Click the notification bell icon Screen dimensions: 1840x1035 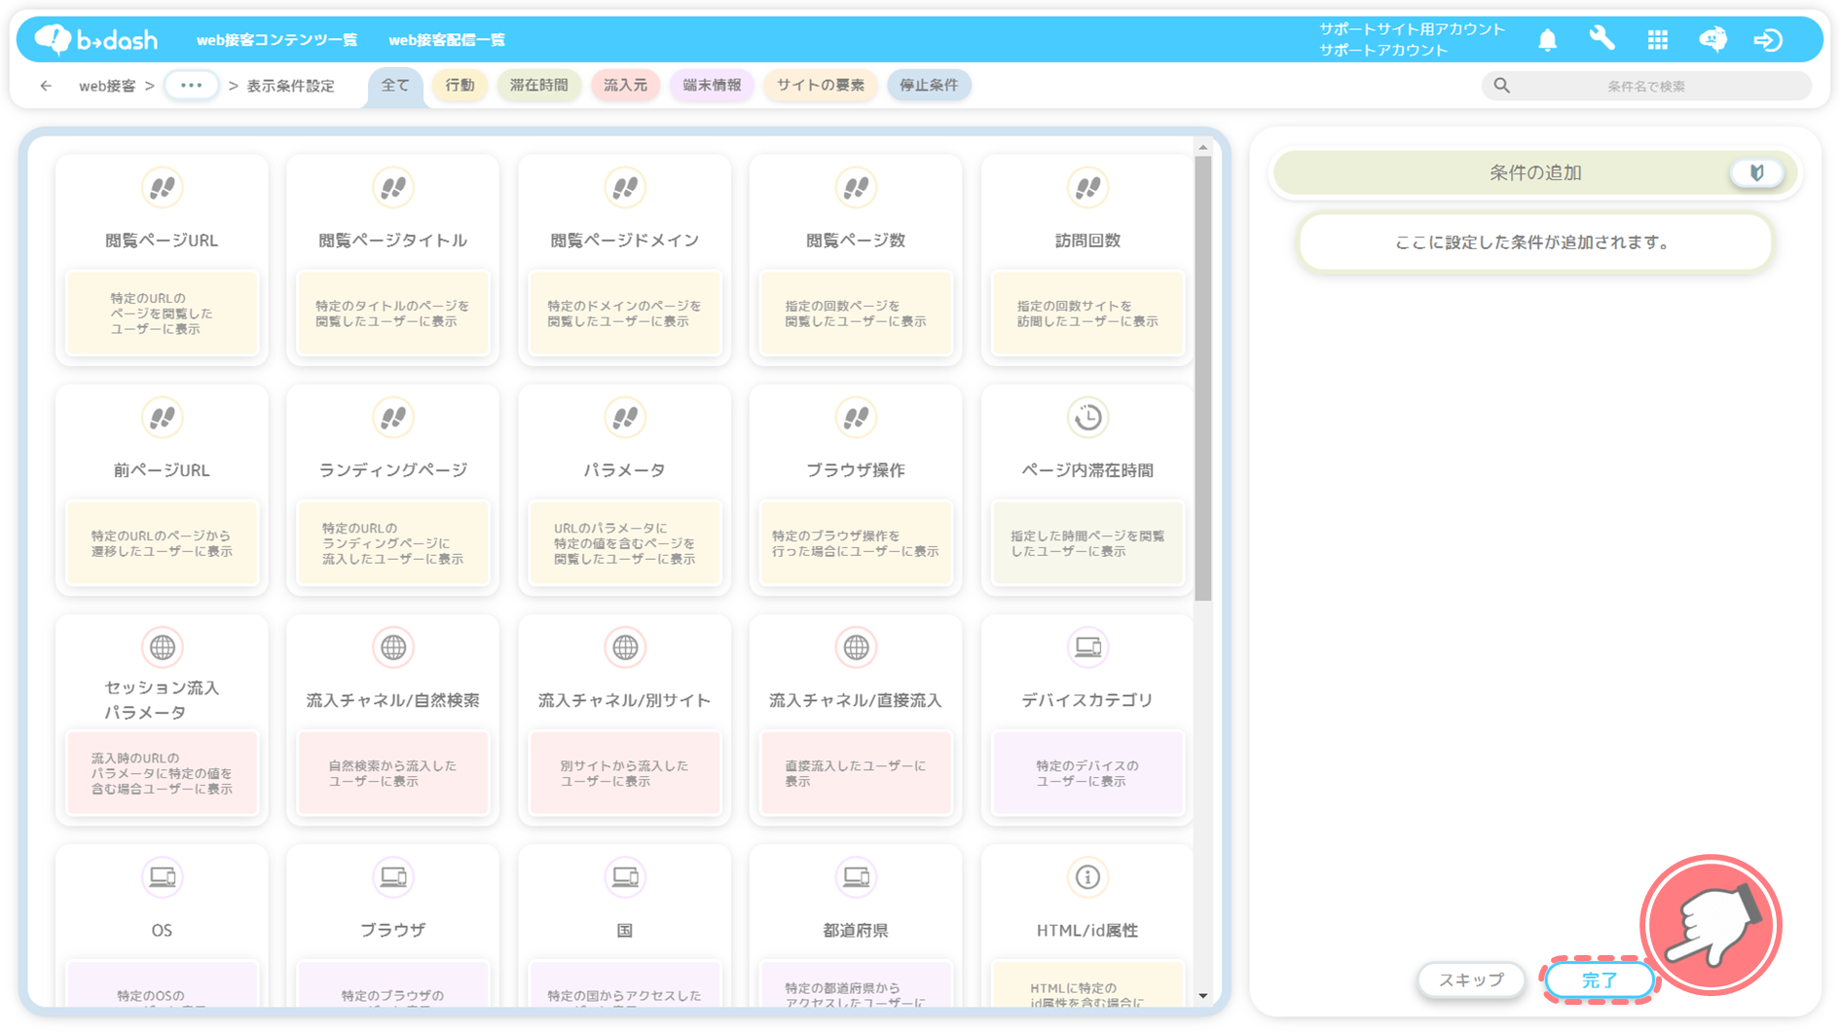click(1547, 40)
